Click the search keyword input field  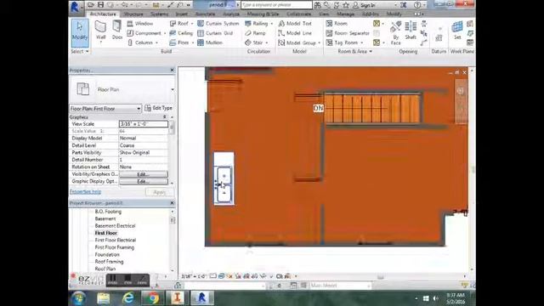(x=276, y=5)
